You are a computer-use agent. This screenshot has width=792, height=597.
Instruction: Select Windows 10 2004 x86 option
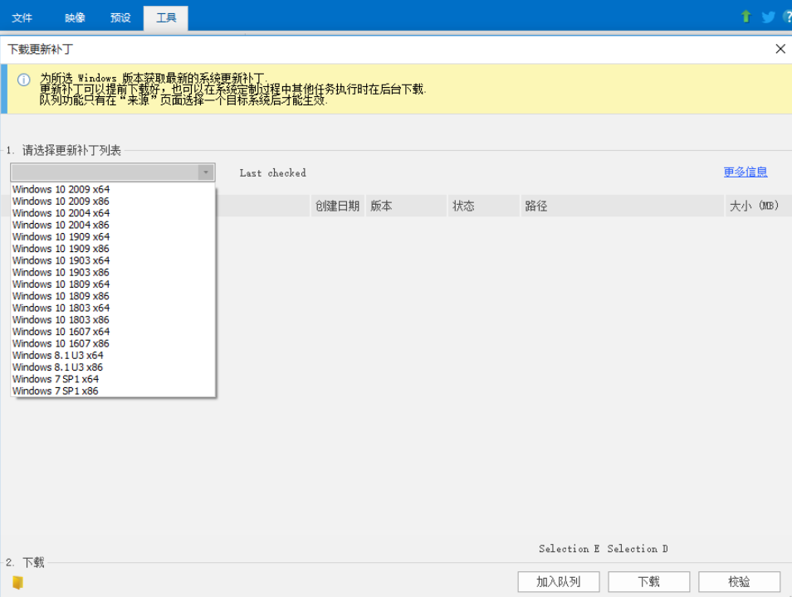tap(113, 225)
